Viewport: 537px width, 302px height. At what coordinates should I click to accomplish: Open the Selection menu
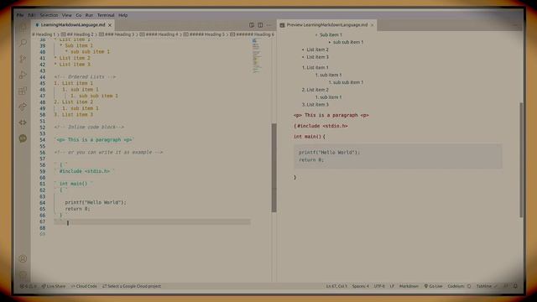click(49, 15)
